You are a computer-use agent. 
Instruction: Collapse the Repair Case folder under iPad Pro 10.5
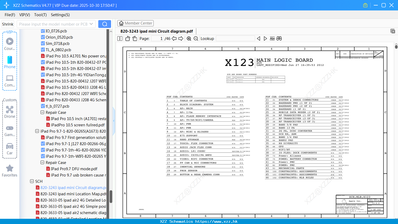click(x=42, y=113)
